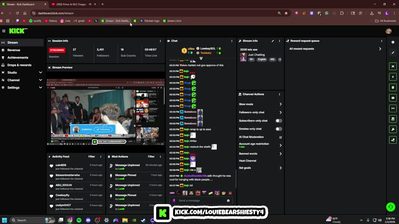Open All Bookmarks folder

pos(386,21)
